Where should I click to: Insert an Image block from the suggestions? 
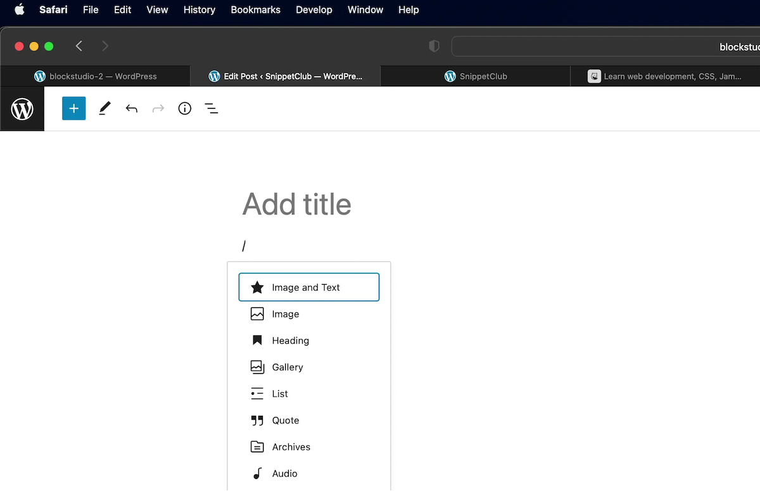point(308,313)
